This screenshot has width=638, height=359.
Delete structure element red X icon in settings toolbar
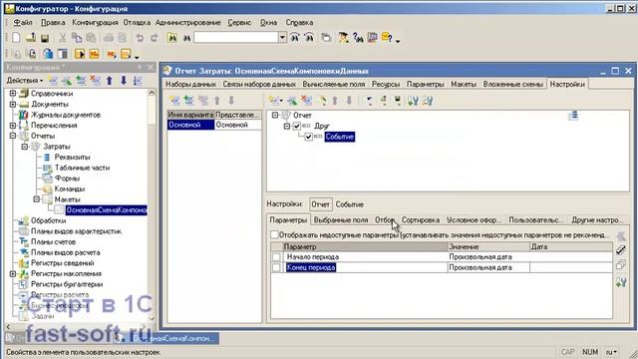pyautogui.click(x=307, y=100)
